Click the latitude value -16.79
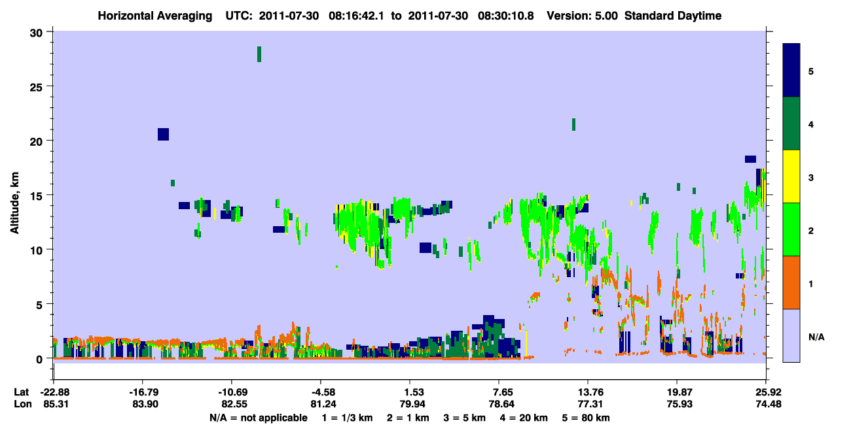 [143, 392]
